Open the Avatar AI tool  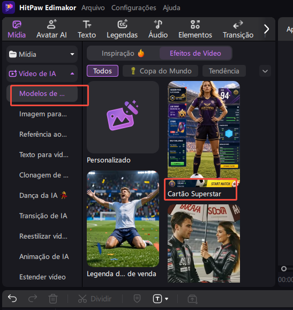click(51, 29)
